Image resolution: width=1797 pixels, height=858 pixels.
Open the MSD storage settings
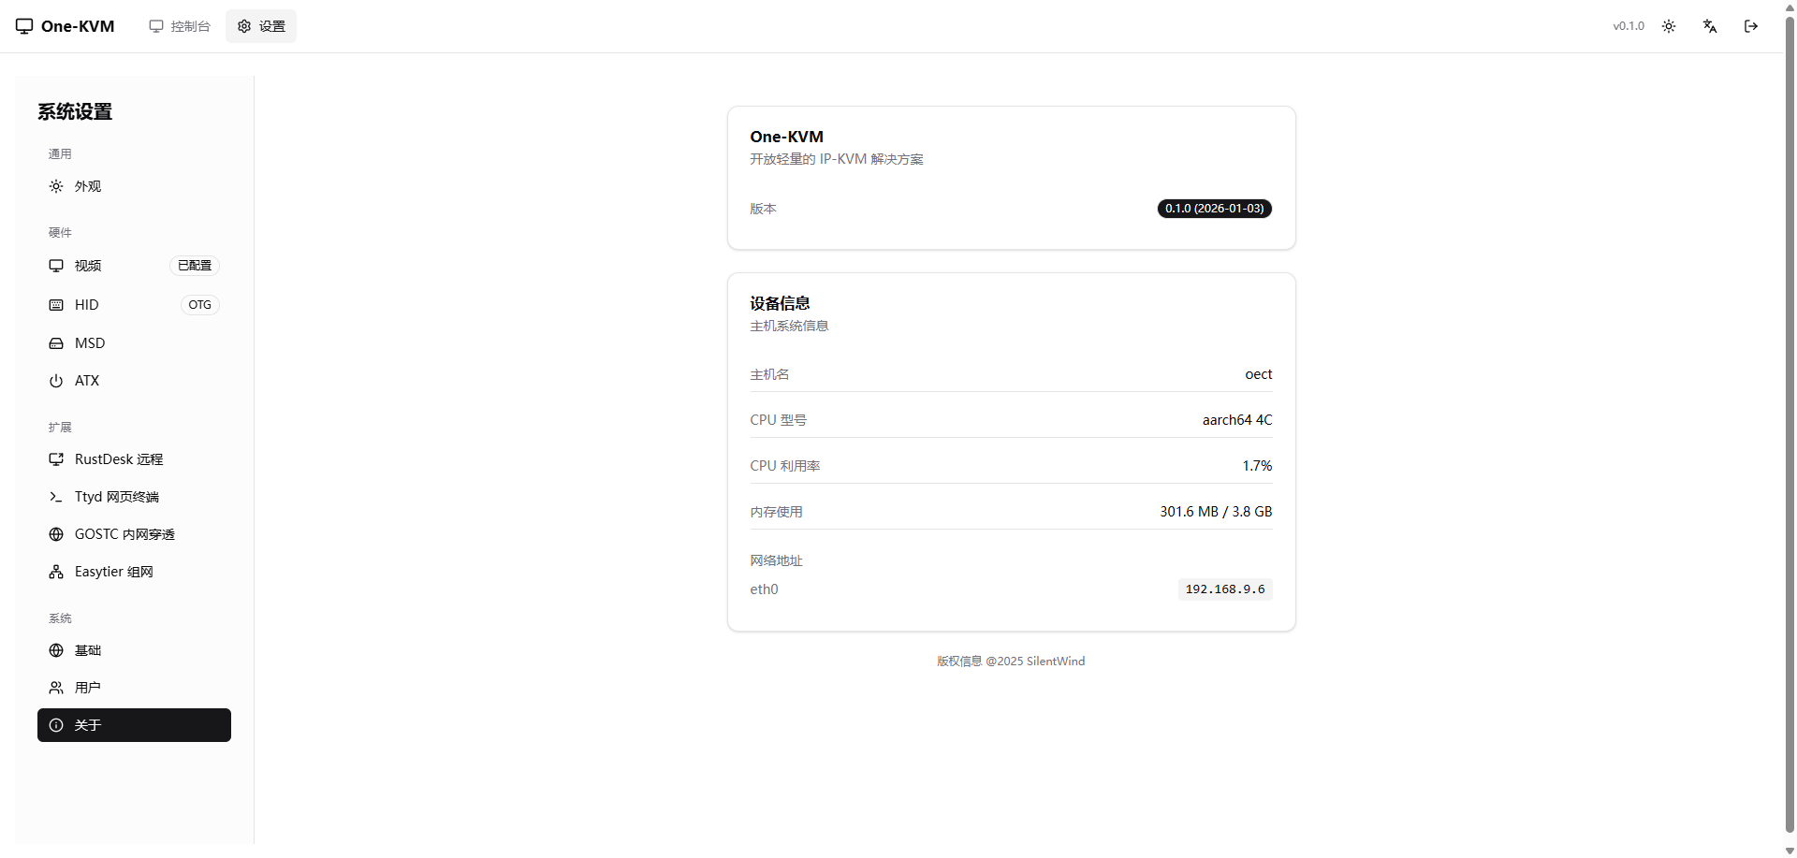pyautogui.click(x=89, y=343)
